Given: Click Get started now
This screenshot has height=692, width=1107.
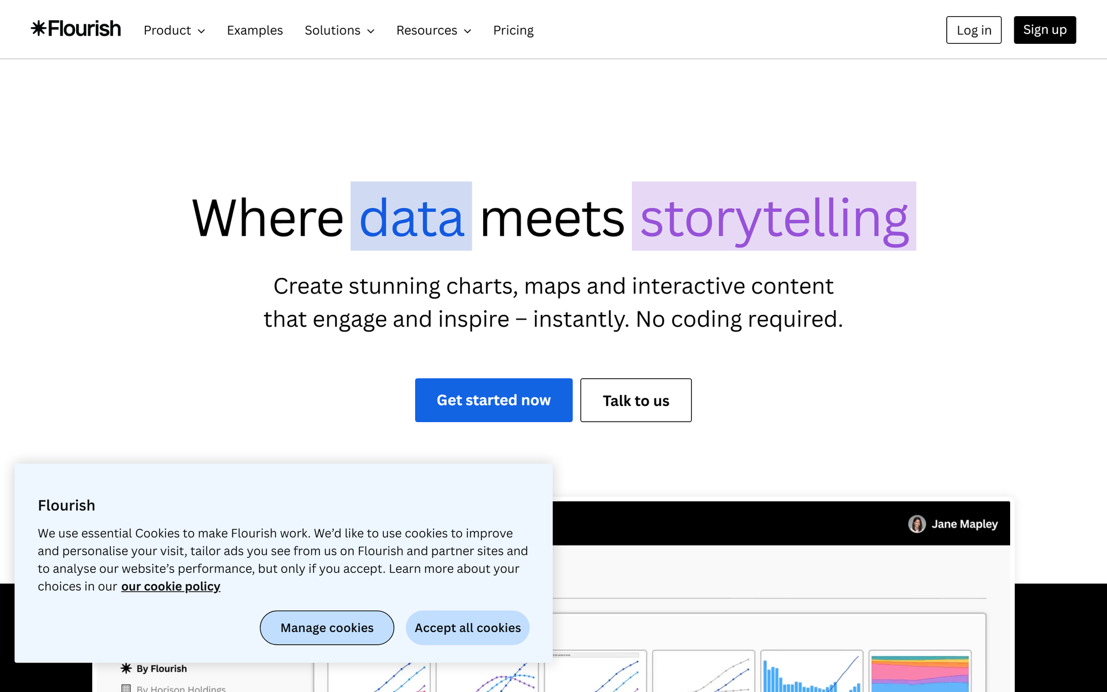Looking at the screenshot, I should [494, 400].
